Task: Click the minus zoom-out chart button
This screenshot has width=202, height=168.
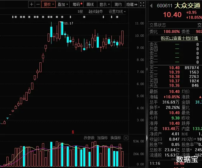Action: [38, 4]
